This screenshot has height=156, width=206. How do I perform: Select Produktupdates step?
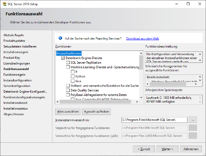[14, 41]
